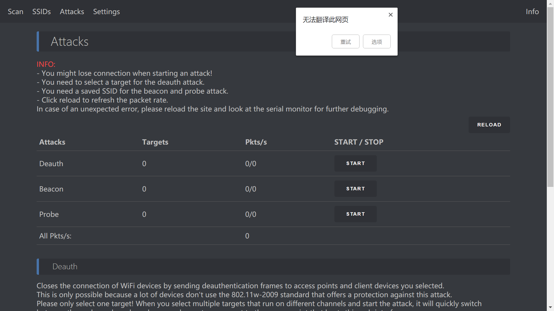Start the Deauth attack
Image resolution: width=554 pixels, height=311 pixels.
click(x=355, y=163)
